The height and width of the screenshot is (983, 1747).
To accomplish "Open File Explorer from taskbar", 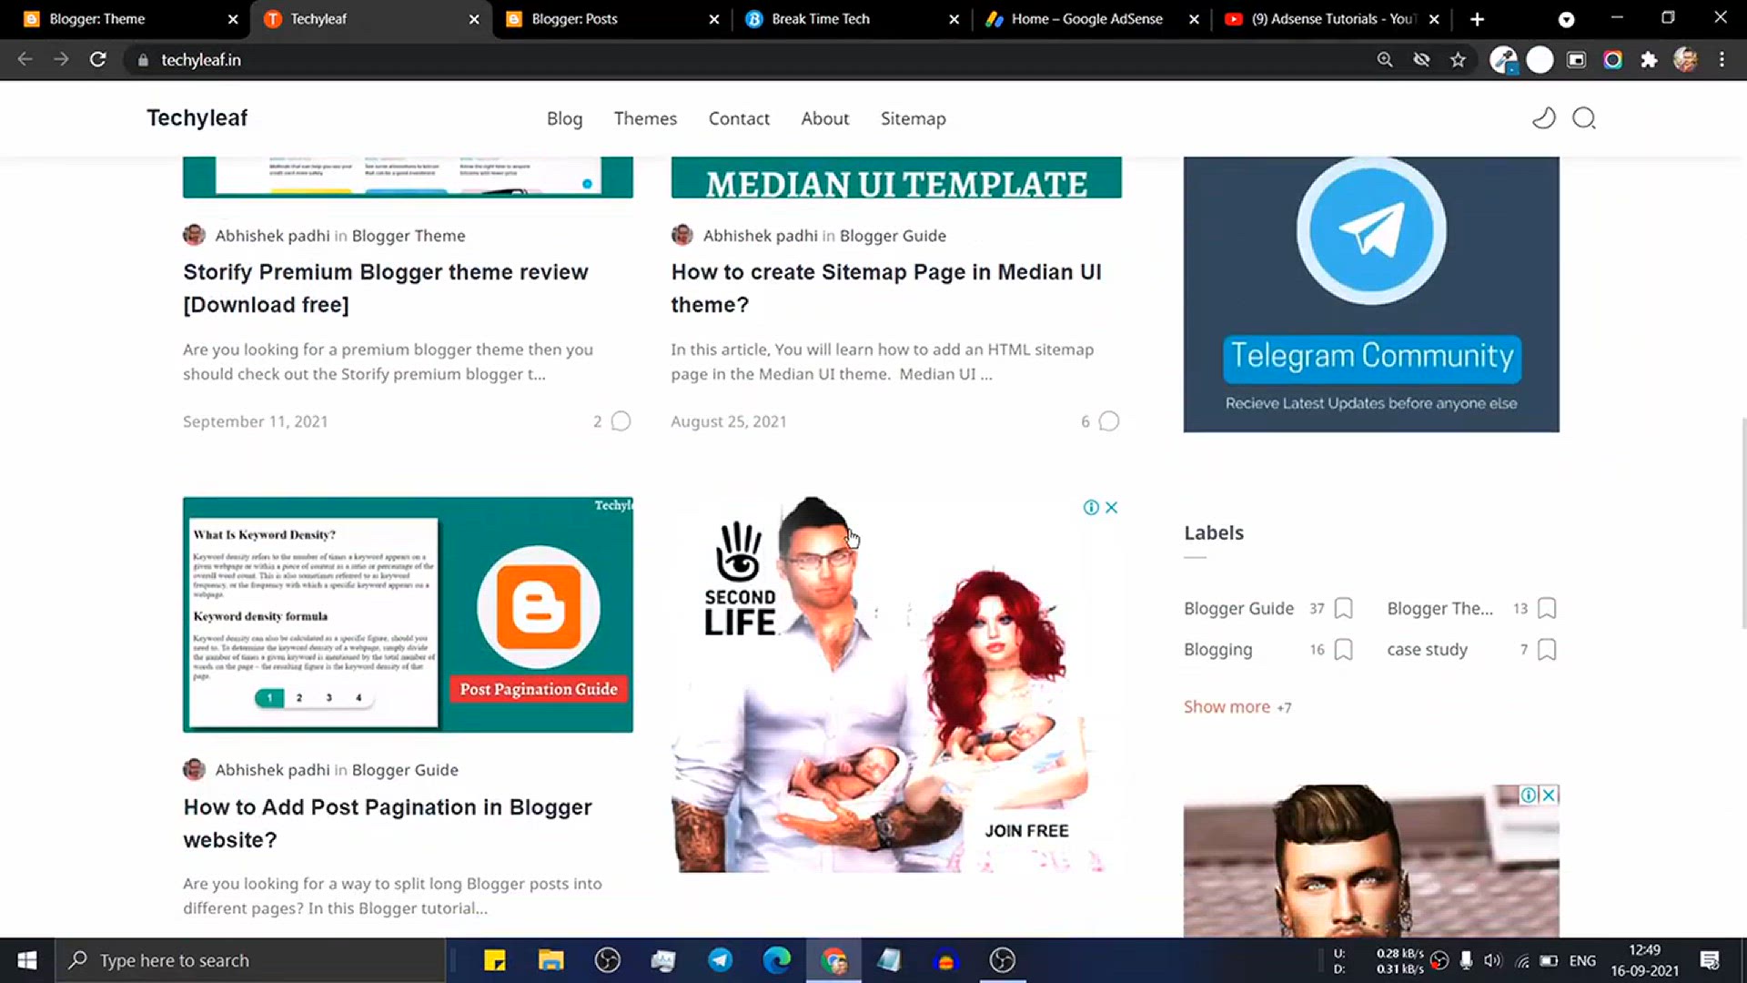I will click(550, 960).
